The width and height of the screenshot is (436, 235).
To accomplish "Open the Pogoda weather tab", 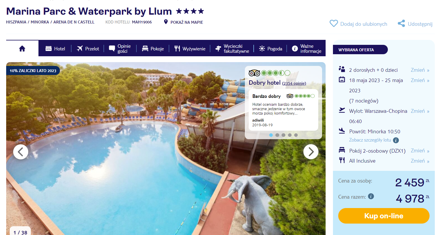I will point(270,49).
